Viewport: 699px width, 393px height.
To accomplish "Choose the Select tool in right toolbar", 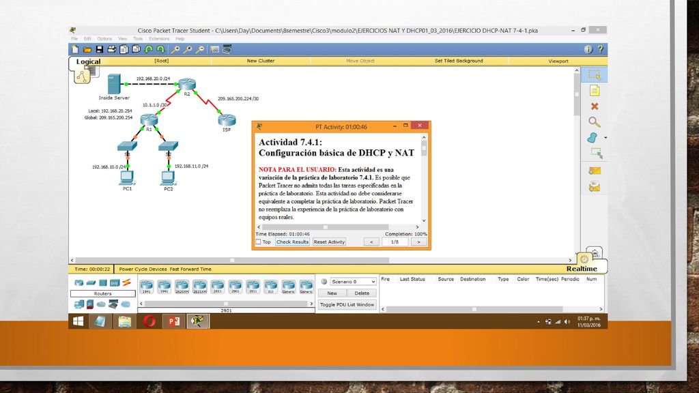I will pos(595,75).
